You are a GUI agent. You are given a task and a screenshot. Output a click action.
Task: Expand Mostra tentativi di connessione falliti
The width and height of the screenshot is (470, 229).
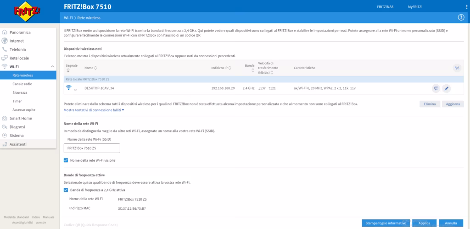coord(94,110)
